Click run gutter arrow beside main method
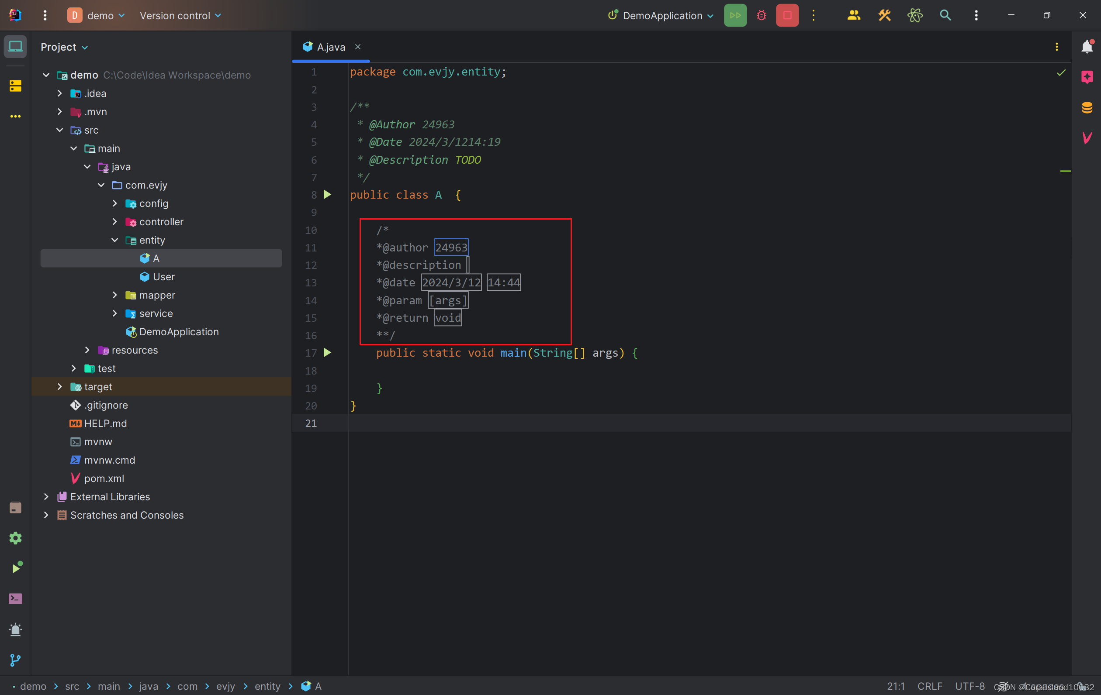This screenshot has width=1101, height=695. (x=327, y=353)
